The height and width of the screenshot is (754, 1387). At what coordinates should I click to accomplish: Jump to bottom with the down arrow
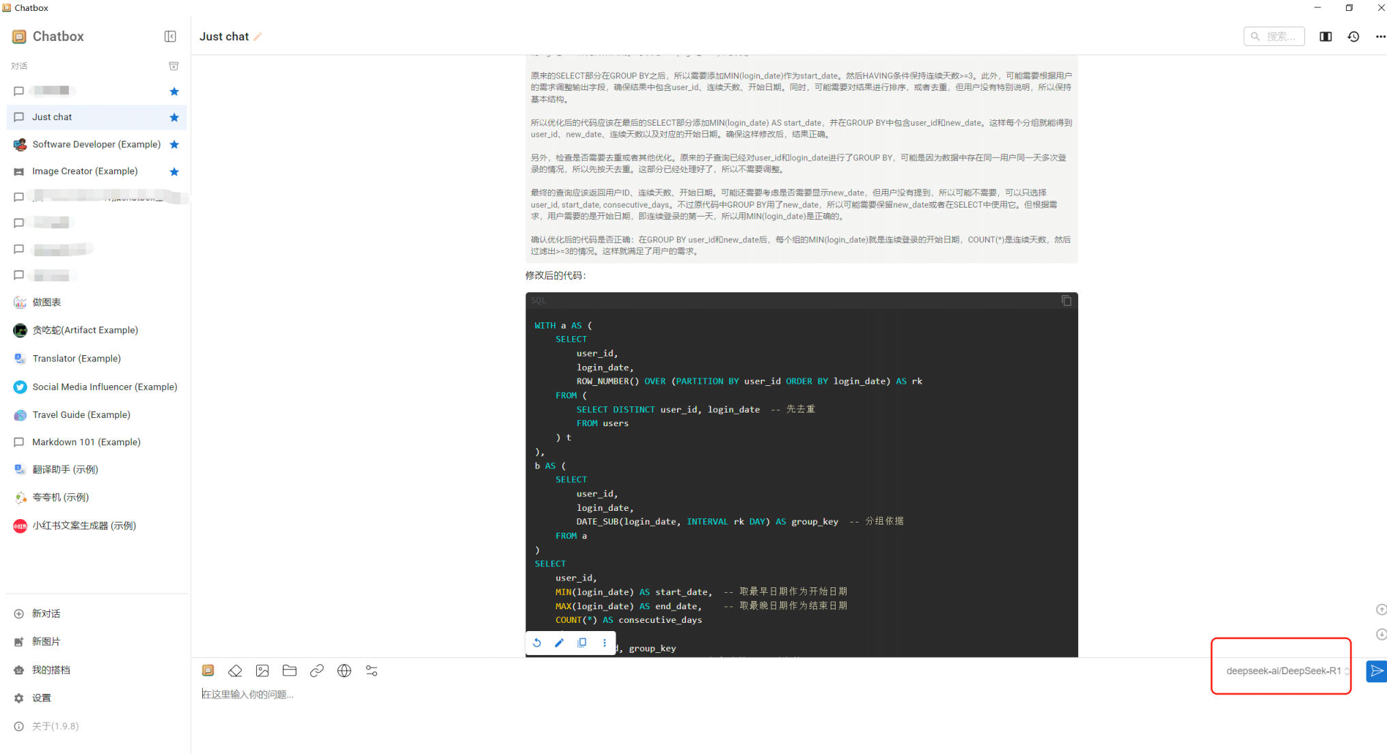1381,634
